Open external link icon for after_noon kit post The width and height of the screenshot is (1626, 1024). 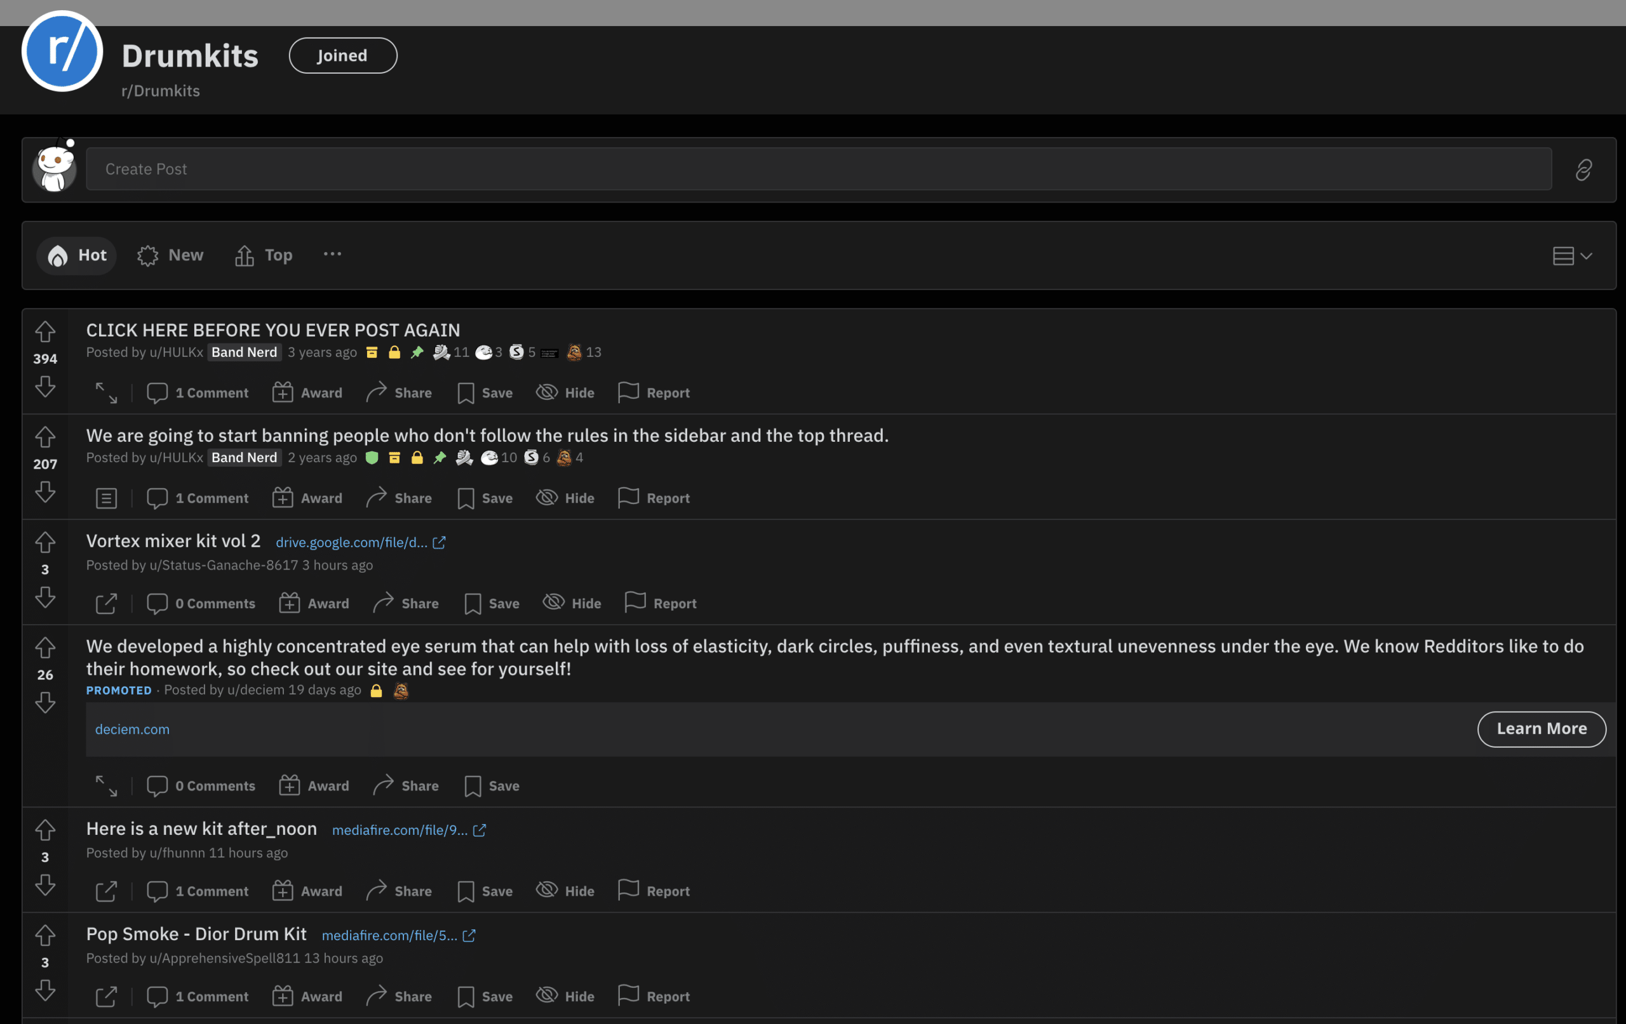[106, 891]
